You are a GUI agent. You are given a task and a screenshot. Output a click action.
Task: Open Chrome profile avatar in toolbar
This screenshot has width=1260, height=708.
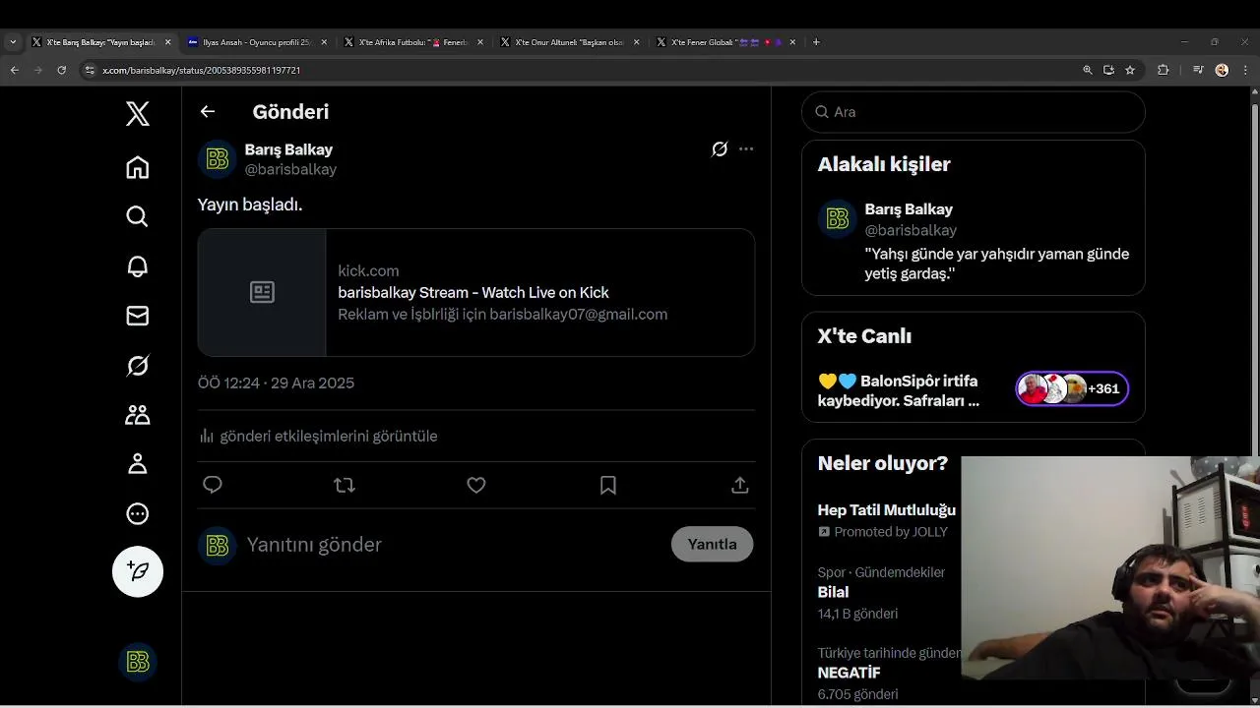point(1222,70)
